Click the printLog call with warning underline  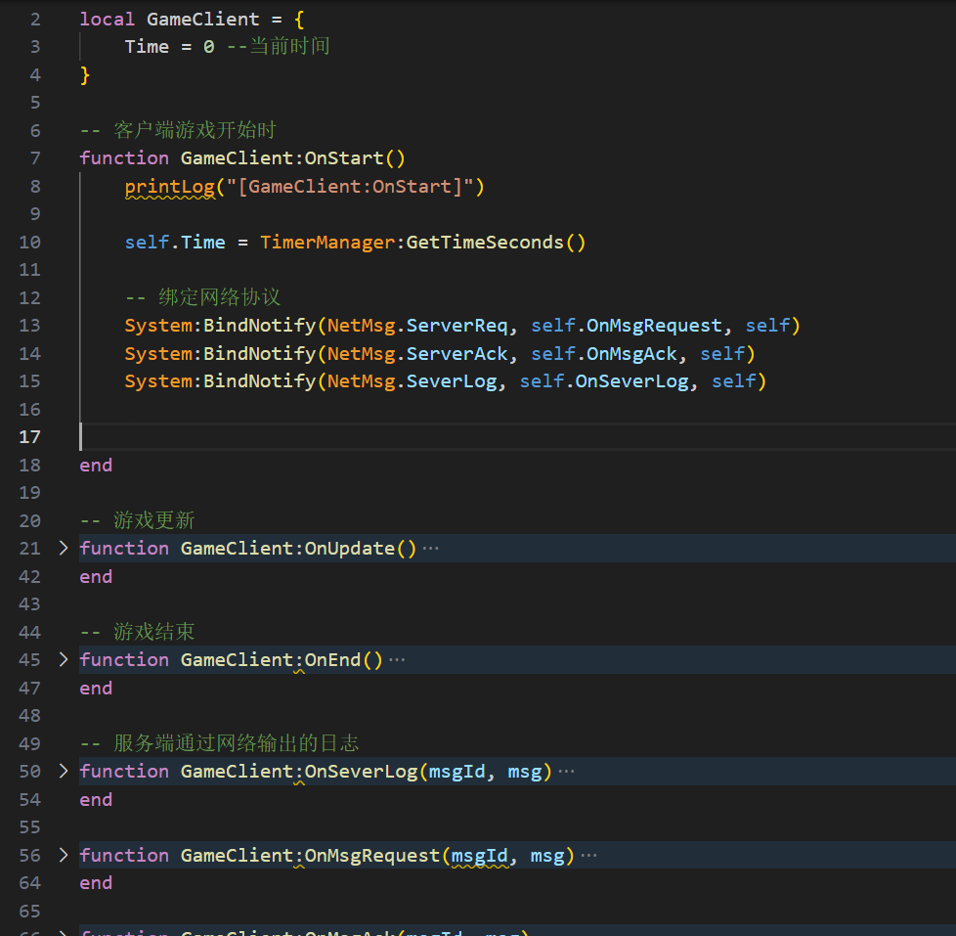(169, 187)
